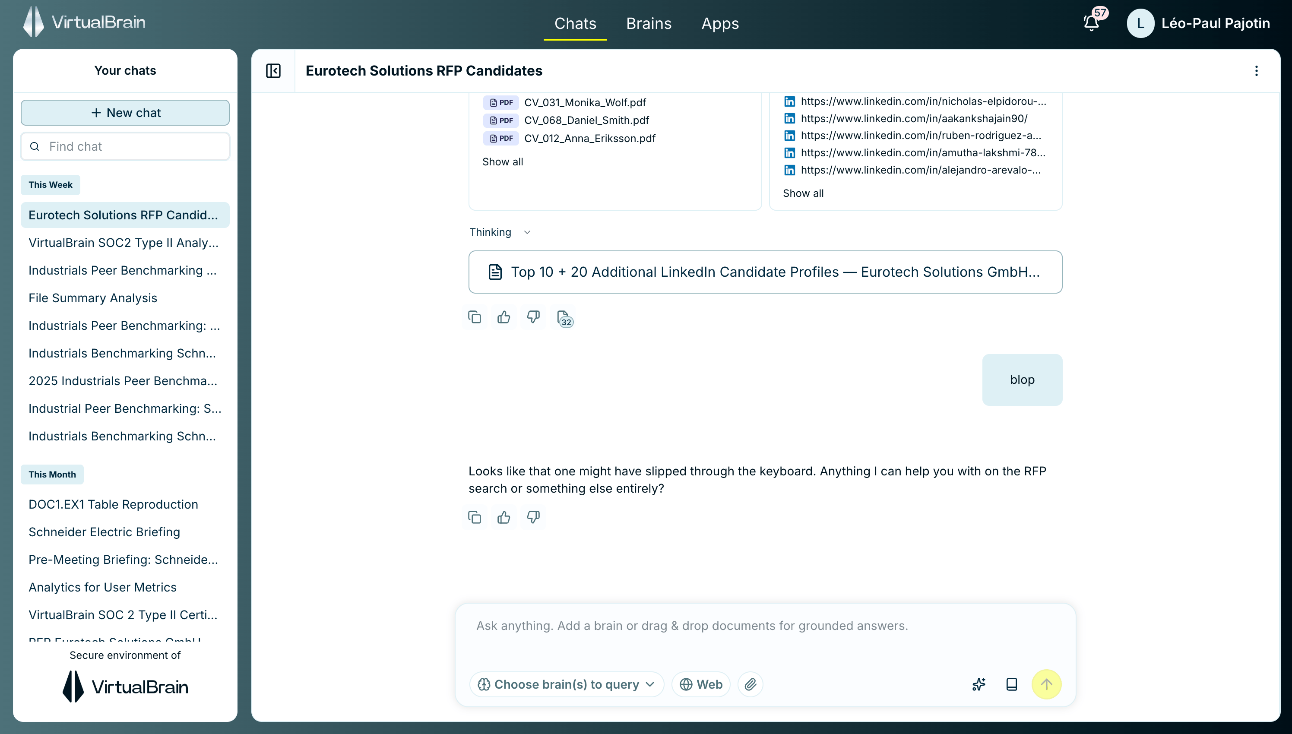
Task: Open the prompt library book icon
Action: click(x=1011, y=684)
